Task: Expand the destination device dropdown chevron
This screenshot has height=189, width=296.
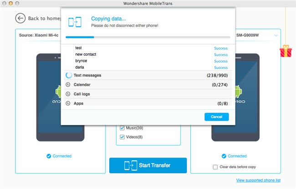Action: tap(276, 36)
